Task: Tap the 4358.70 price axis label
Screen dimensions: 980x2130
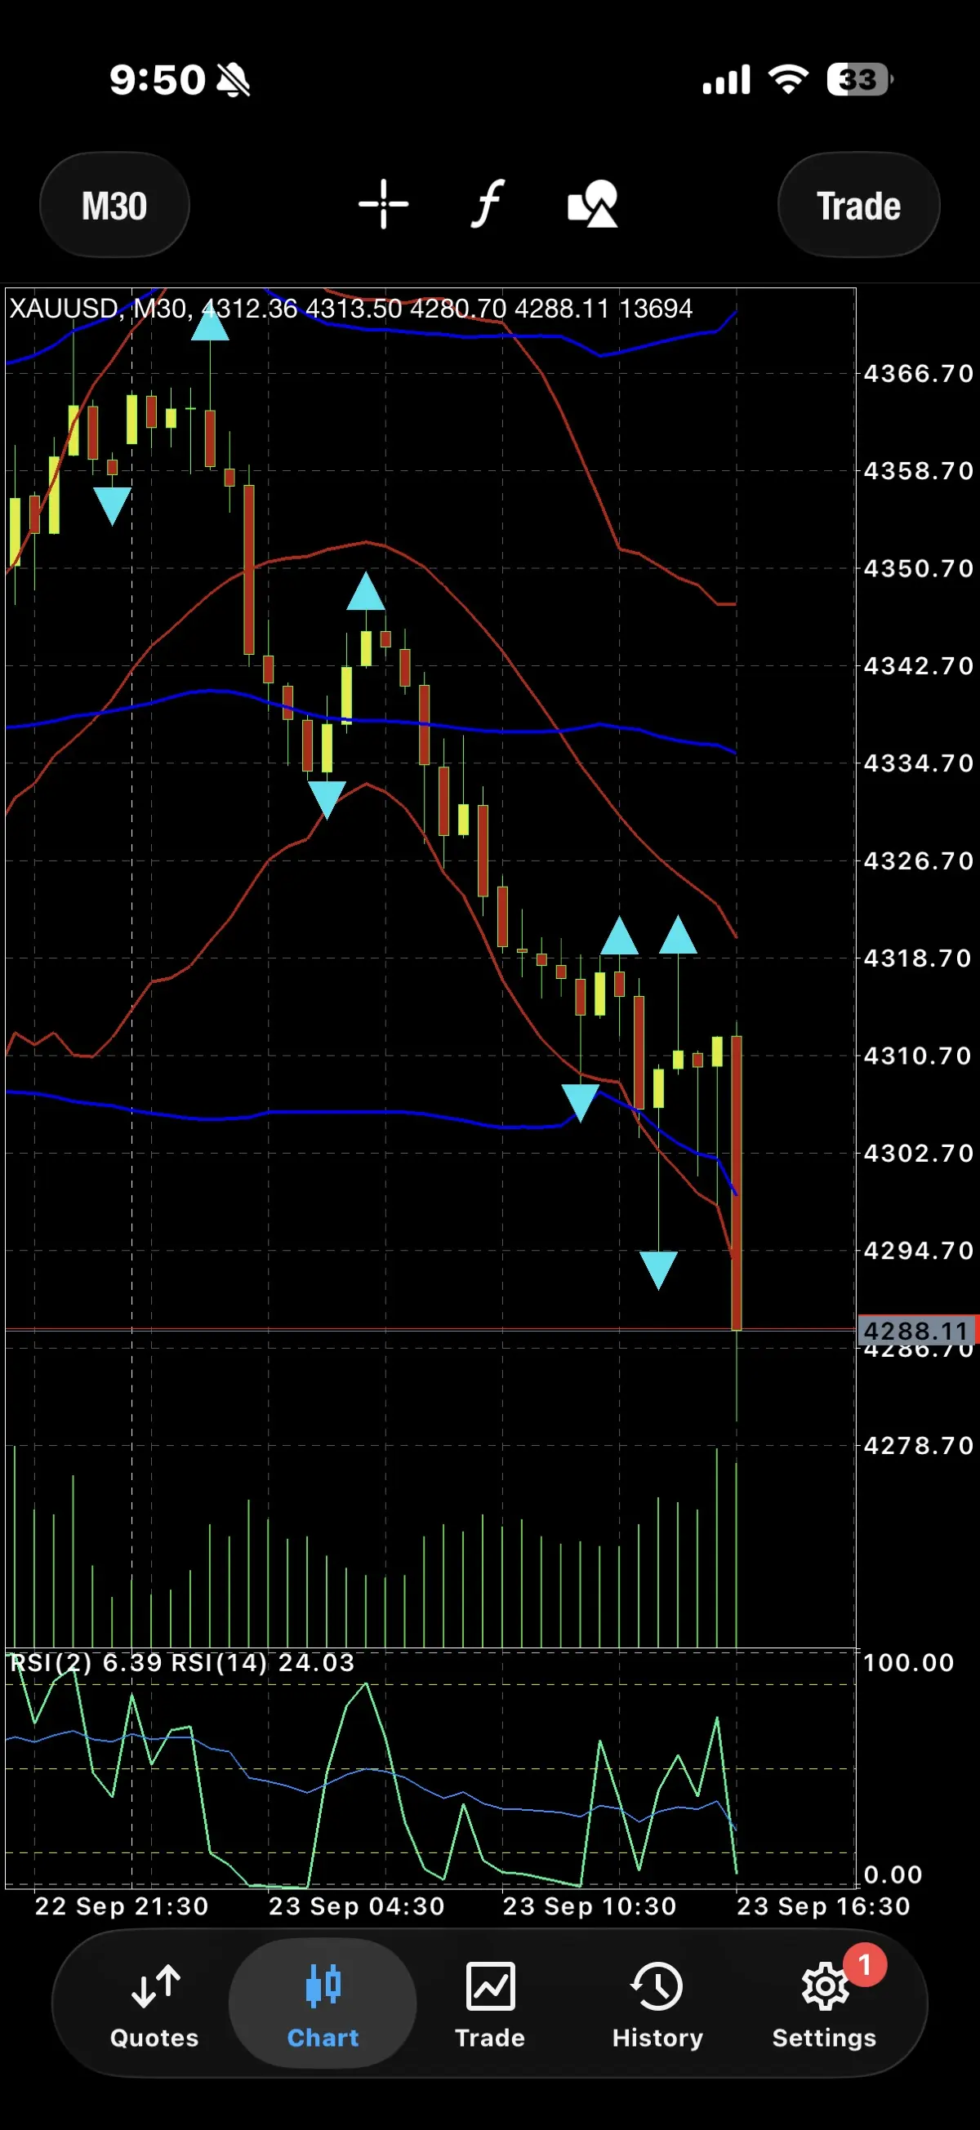Action: pyautogui.click(x=919, y=471)
